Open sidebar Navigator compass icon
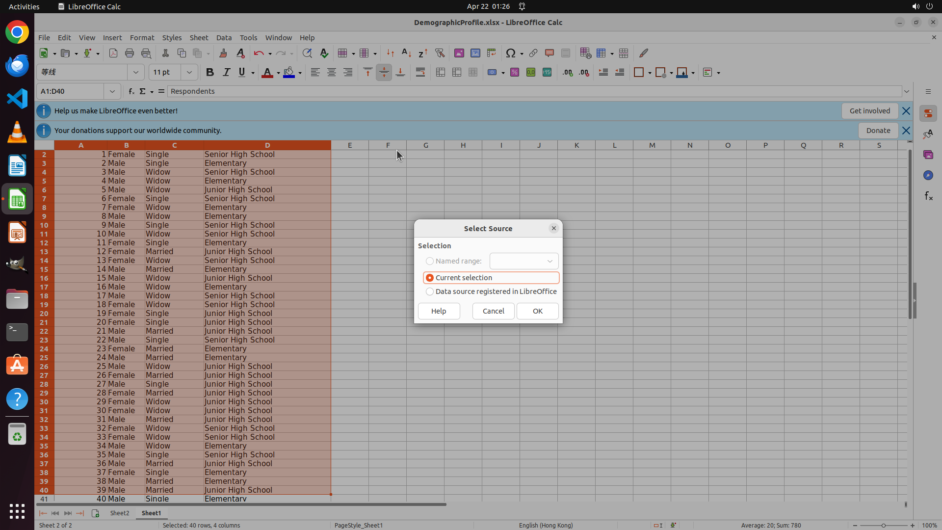 (x=928, y=175)
